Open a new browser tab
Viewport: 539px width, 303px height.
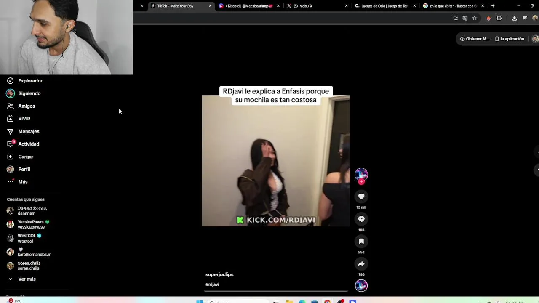(x=493, y=6)
